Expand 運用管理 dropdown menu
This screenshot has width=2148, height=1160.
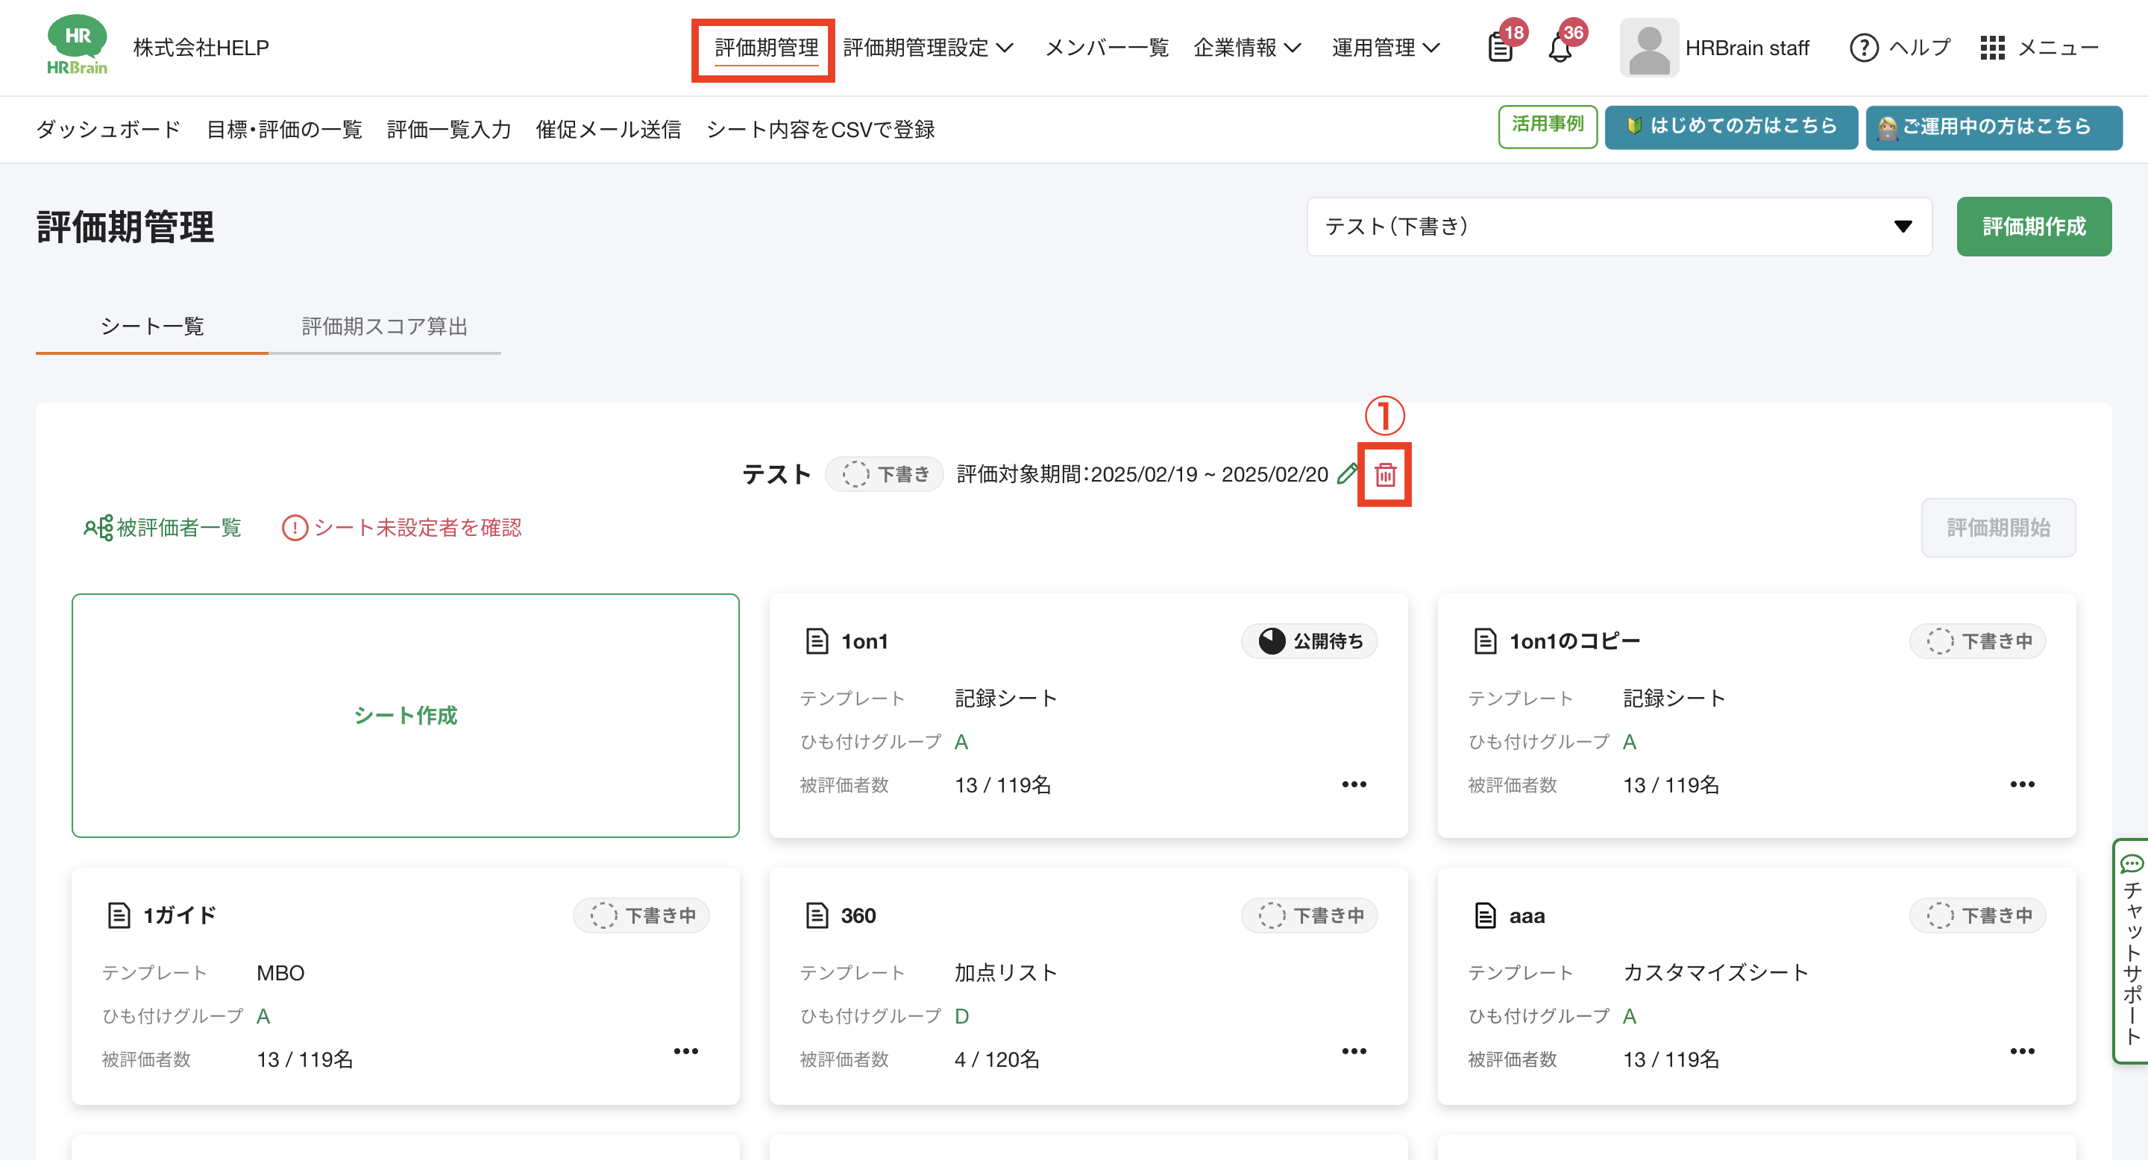coord(1385,48)
